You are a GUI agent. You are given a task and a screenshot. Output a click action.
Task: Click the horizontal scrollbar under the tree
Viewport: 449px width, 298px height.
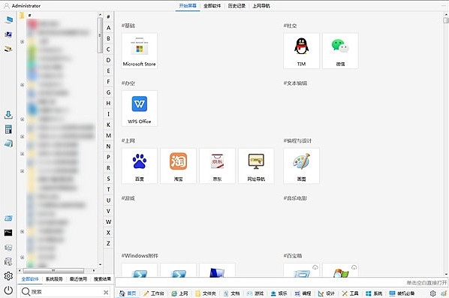tap(53, 270)
